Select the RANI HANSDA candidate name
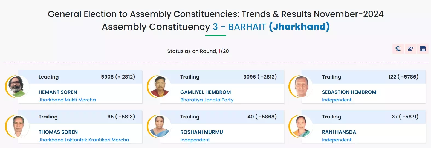The width and height of the screenshot is (431, 148). point(339,132)
